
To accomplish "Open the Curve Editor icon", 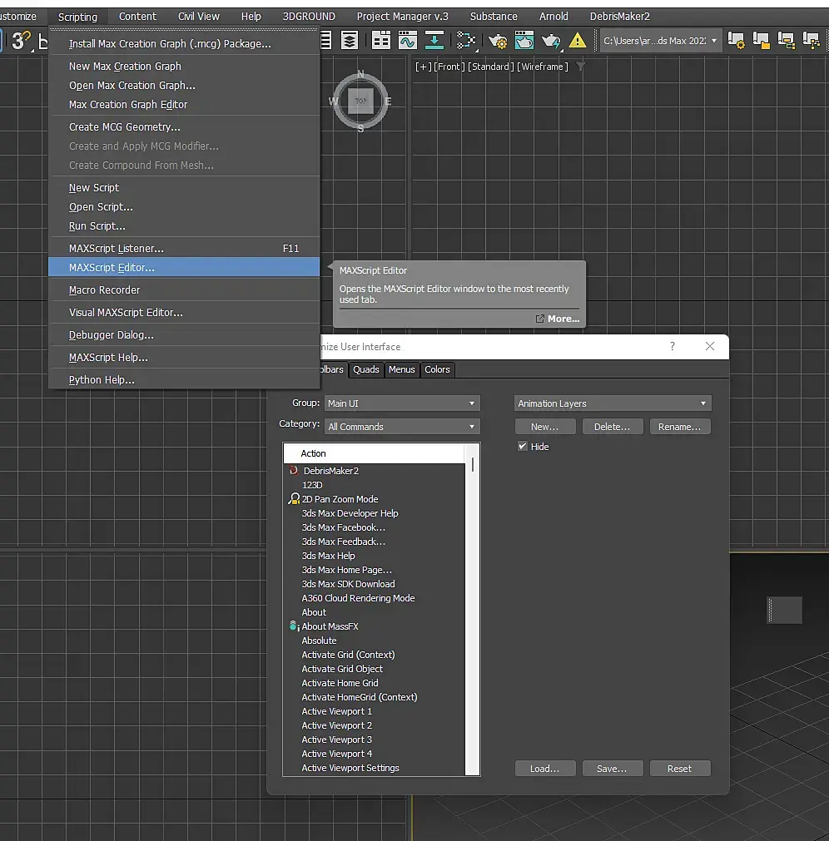I will click(x=408, y=41).
